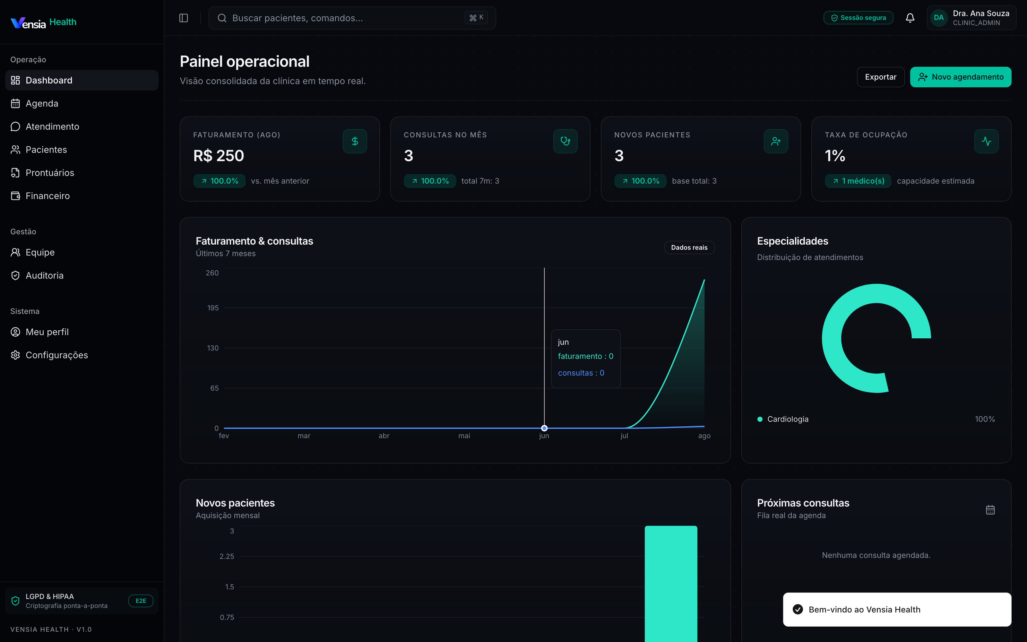Click the stethoscope icon on Consultas card
1027x642 pixels.
[x=565, y=141]
